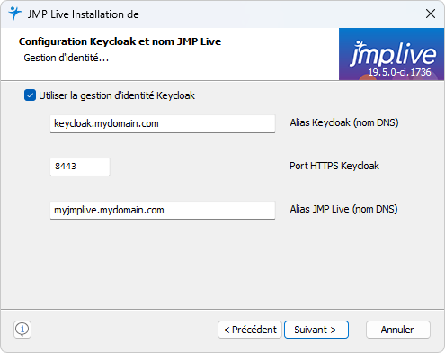Click the 'Port HTTPS Keycloak' label
This screenshot has height=353, width=445.
(x=334, y=166)
